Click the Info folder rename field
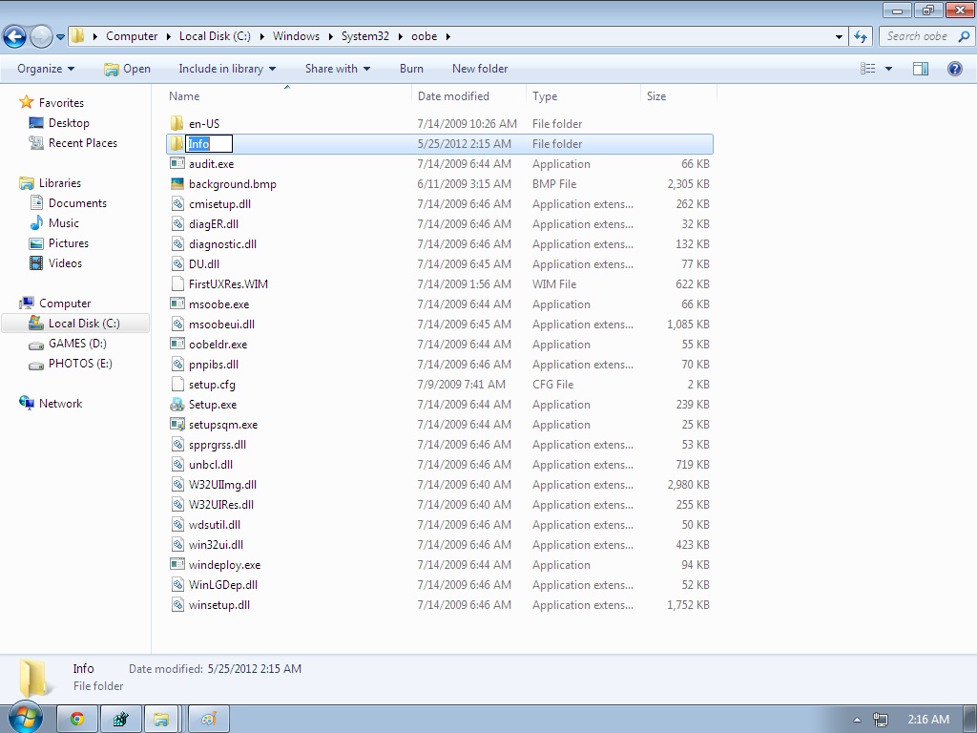Screen dimensions: 977x733 pyautogui.click(x=209, y=144)
